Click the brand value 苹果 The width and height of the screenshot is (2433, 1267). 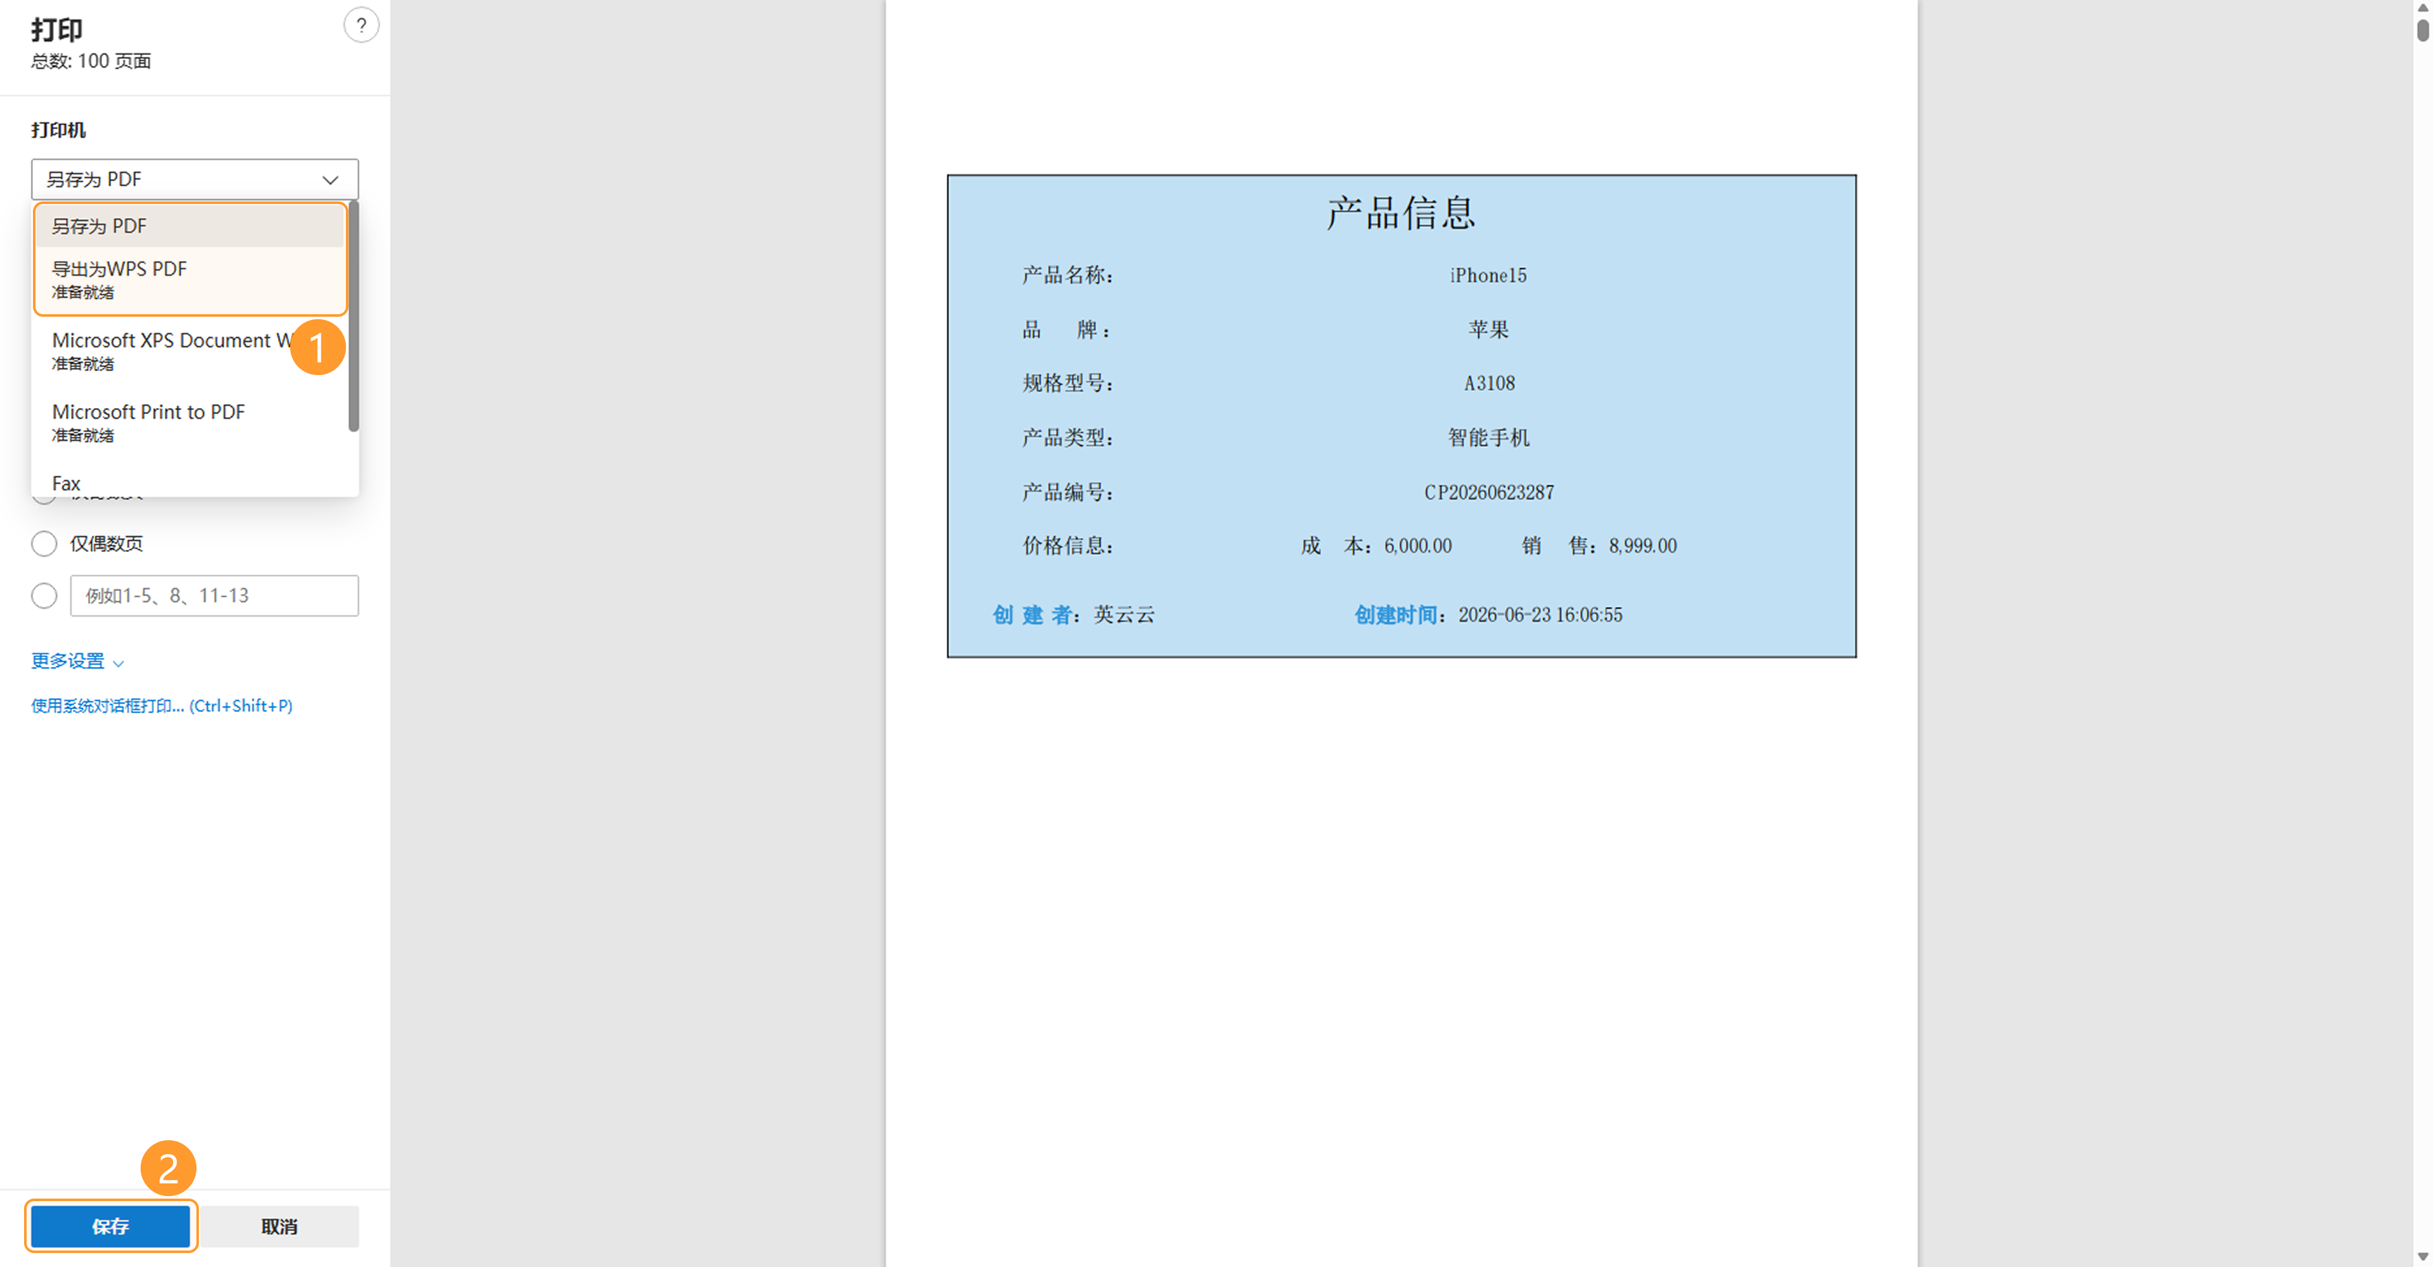pyautogui.click(x=1488, y=329)
